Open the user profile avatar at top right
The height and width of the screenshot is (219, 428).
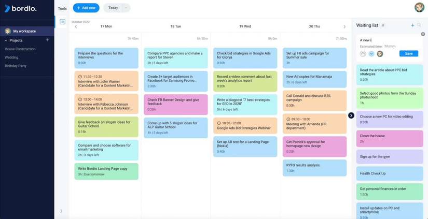click(x=419, y=8)
